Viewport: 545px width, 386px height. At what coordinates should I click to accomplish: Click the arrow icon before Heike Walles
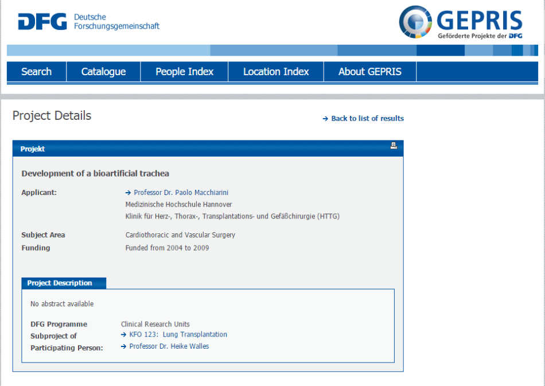(x=122, y=346)
